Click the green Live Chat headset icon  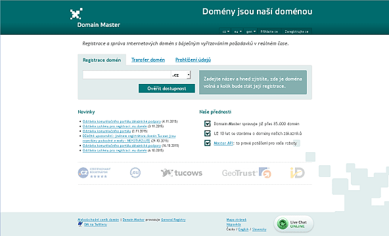[x=283, y=224]
